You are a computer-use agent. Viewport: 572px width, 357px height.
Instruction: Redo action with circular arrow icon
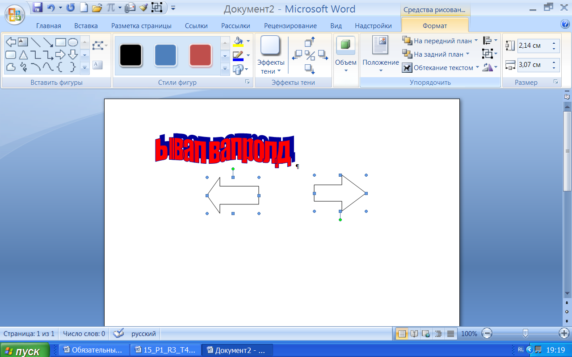click(x=71, y=8)
